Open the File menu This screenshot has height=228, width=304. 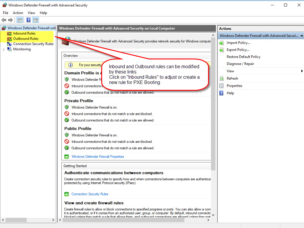(6, 13)
